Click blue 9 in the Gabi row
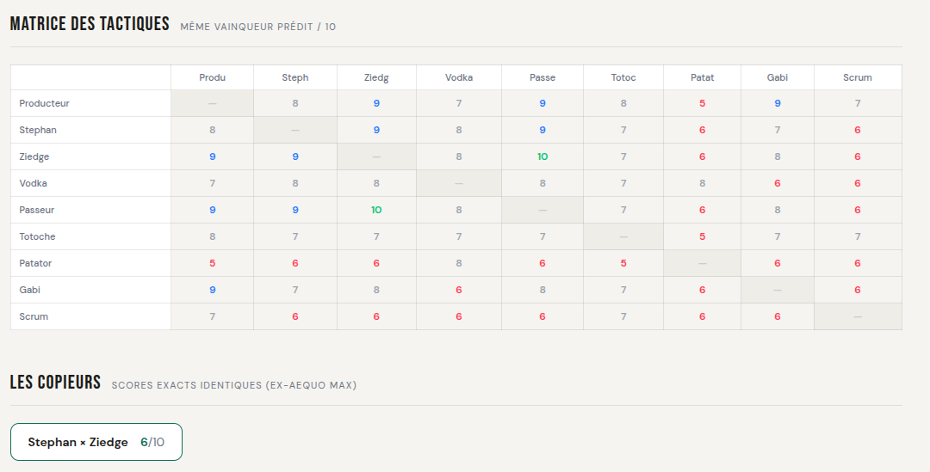The width and height of the screenshot is (930, 472). coord(212,290)
